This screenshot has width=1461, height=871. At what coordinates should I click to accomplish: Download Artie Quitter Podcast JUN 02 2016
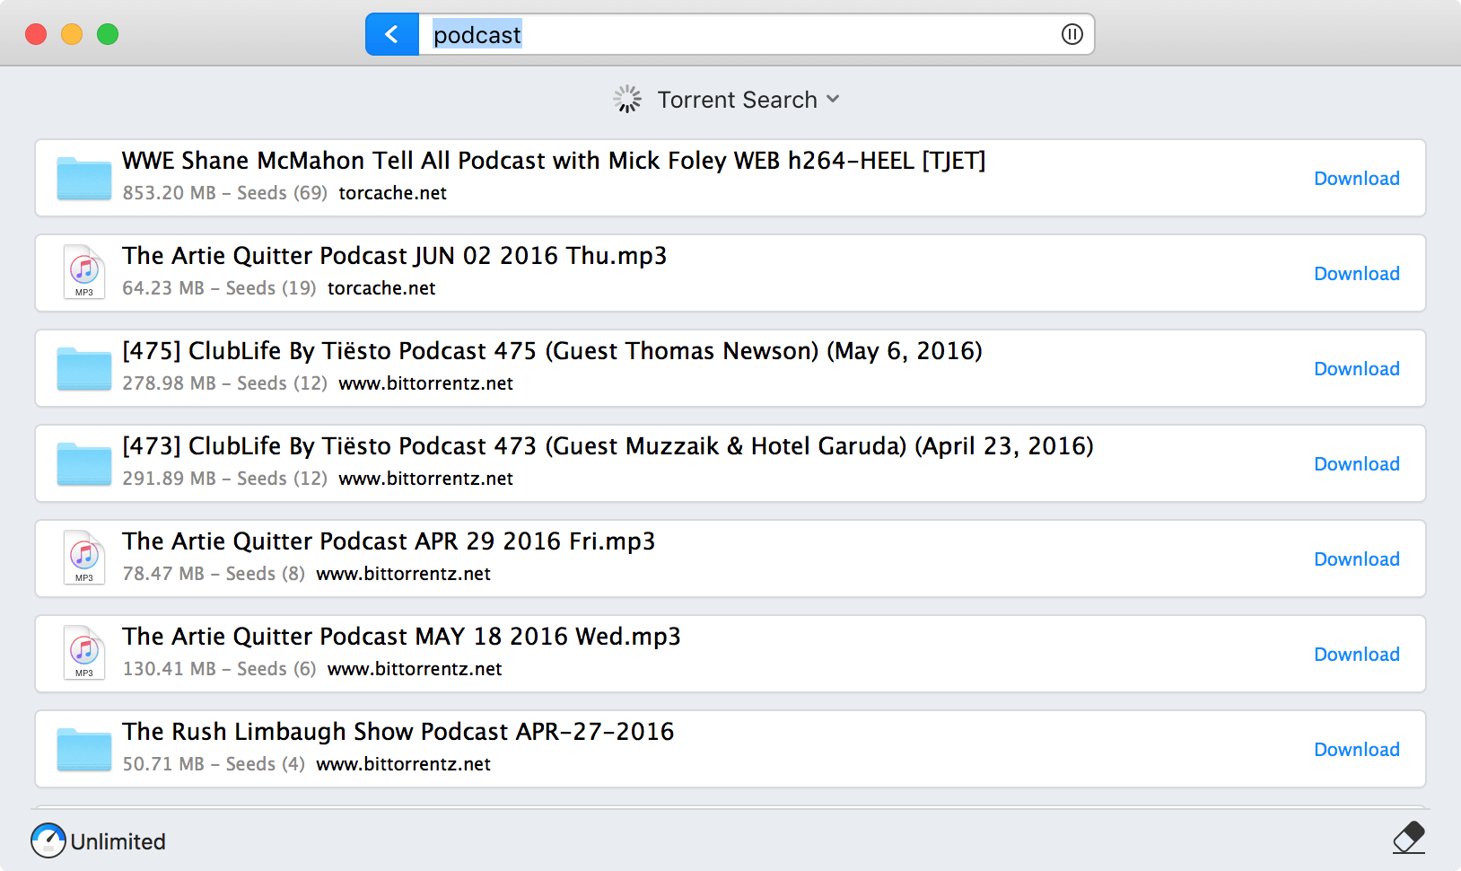pyautogui.click(x=1357, y=274)
